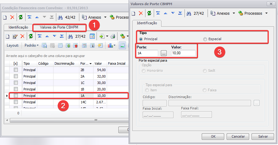Select Identificação tab in Valores de Porte dialog
The width and height of the screenshot is (278, 145).
(x=147, y=23)
